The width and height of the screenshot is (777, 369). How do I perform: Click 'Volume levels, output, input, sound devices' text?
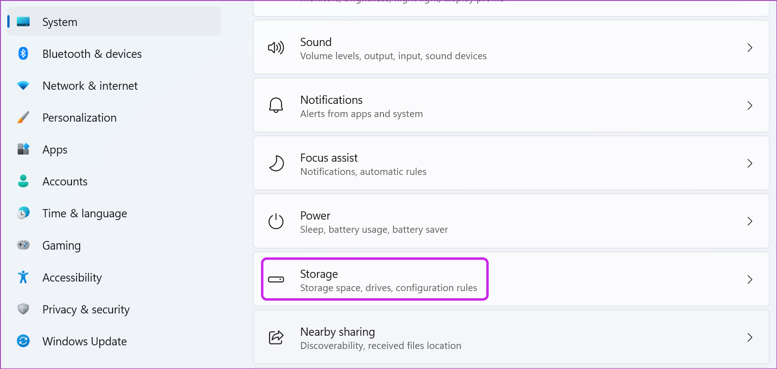[x=393, y=56]
